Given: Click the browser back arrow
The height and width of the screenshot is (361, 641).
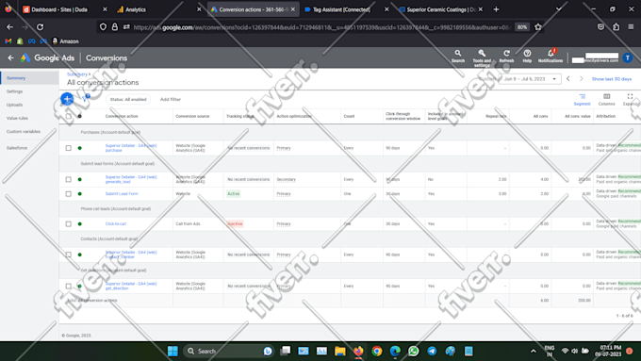Looking at the screenshot, I should [x=9, y=27].
